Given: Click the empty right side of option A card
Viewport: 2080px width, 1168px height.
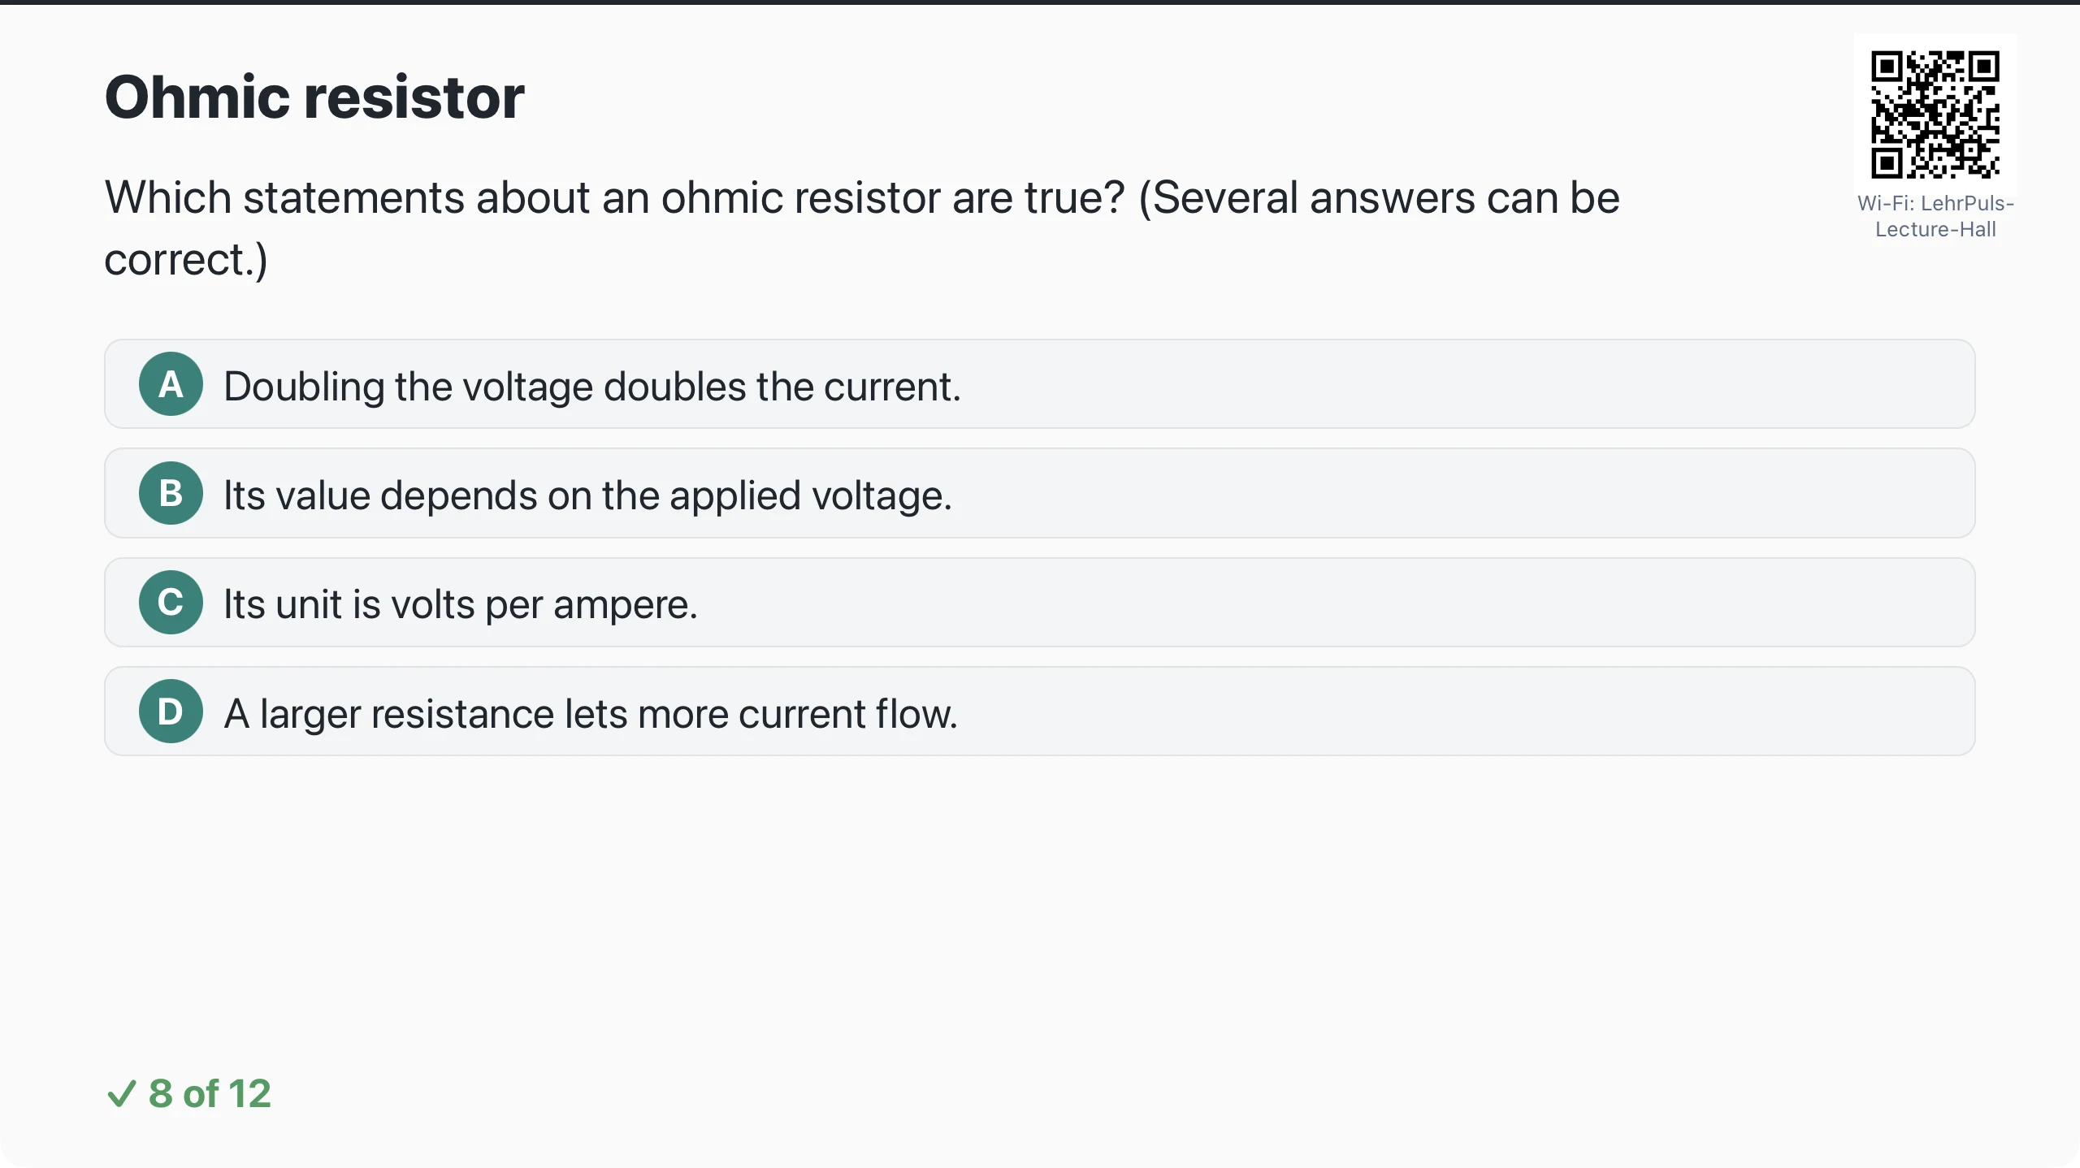Looking at the screenshot, I should [1462, 384].
